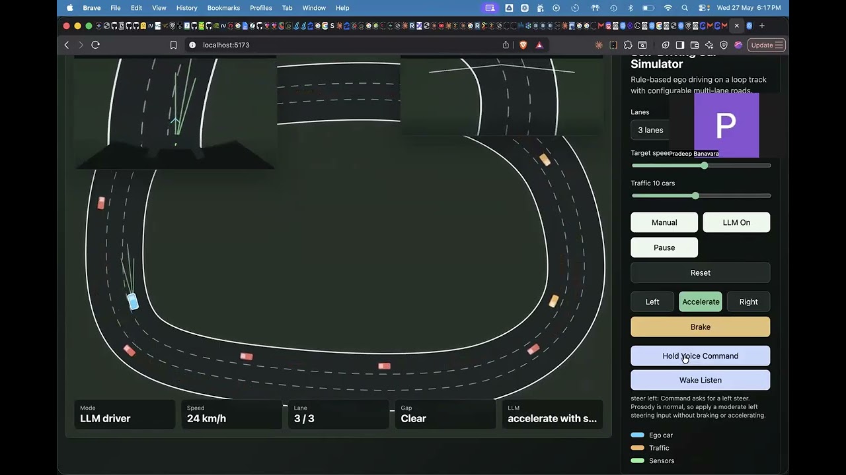This screenshot has width=846, height=475.
Task: Open Brave VPN shield icon
Action: (x=724, y=45)
